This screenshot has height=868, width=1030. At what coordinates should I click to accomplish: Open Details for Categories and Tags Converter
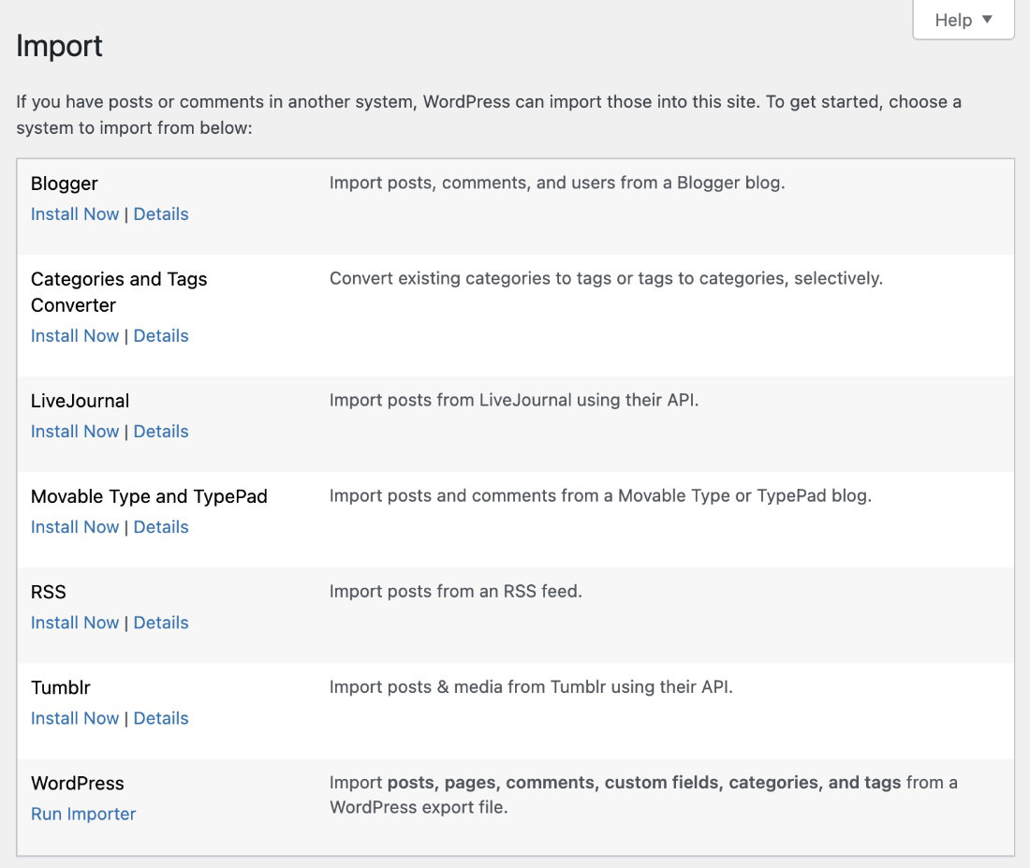[161, 336]
